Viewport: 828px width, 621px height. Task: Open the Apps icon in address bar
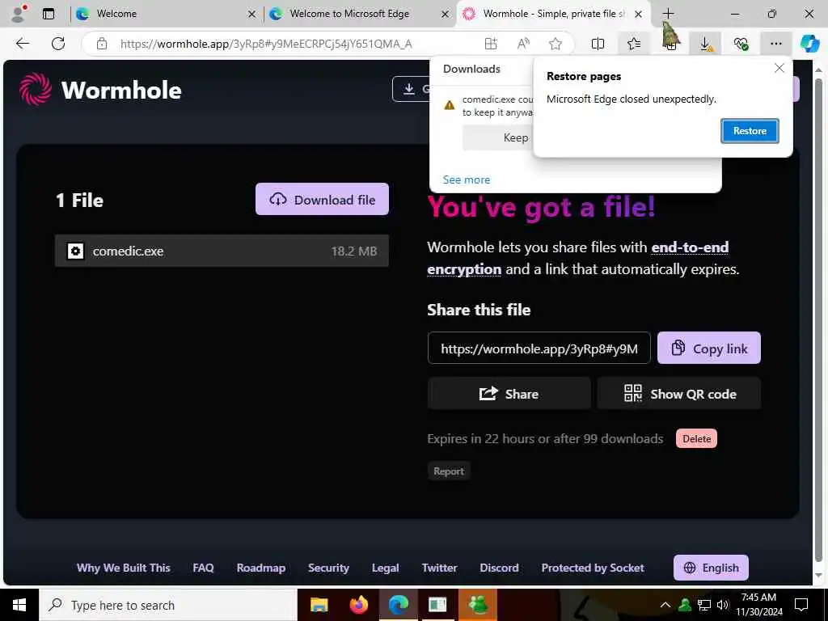click(x=491, y=44)
